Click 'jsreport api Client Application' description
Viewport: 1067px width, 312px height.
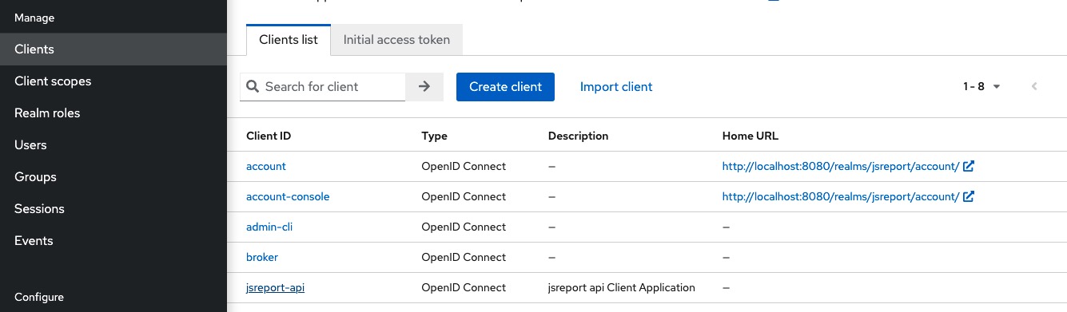(622, 288)
